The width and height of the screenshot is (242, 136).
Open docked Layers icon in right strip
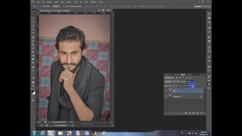209,85
